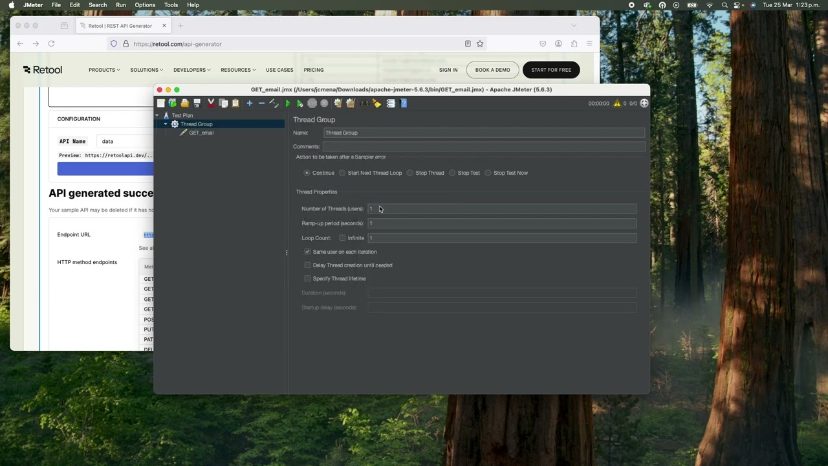The height and width of the screenshot is (466, 828).
Task: Start the test with the green play icon
Action: 288,104
